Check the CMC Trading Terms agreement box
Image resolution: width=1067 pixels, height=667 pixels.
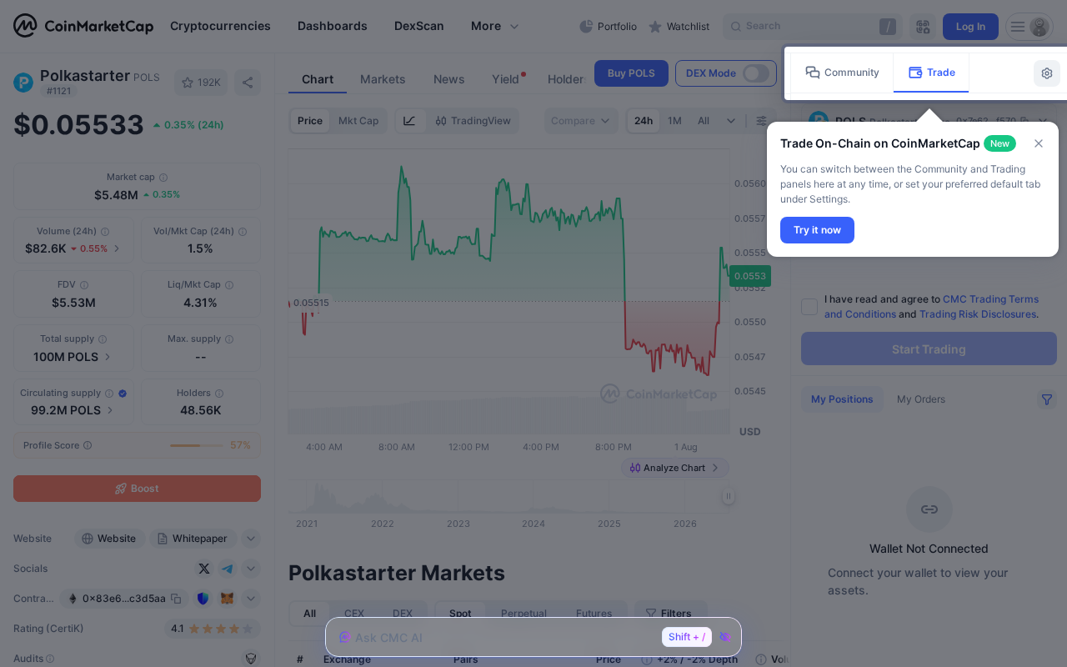pyautogui.click(x=809, y=307)
